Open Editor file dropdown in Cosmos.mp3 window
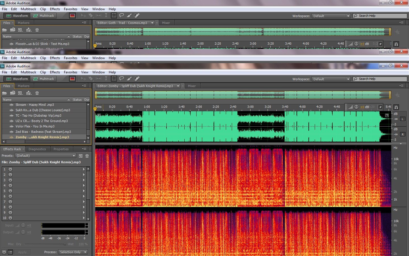 click(x=152, y=23)
